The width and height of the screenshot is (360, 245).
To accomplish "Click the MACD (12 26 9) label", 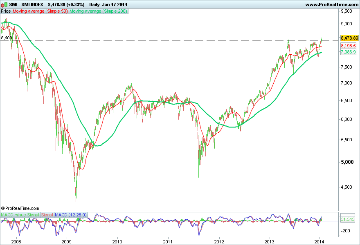I will coord(71,215).
